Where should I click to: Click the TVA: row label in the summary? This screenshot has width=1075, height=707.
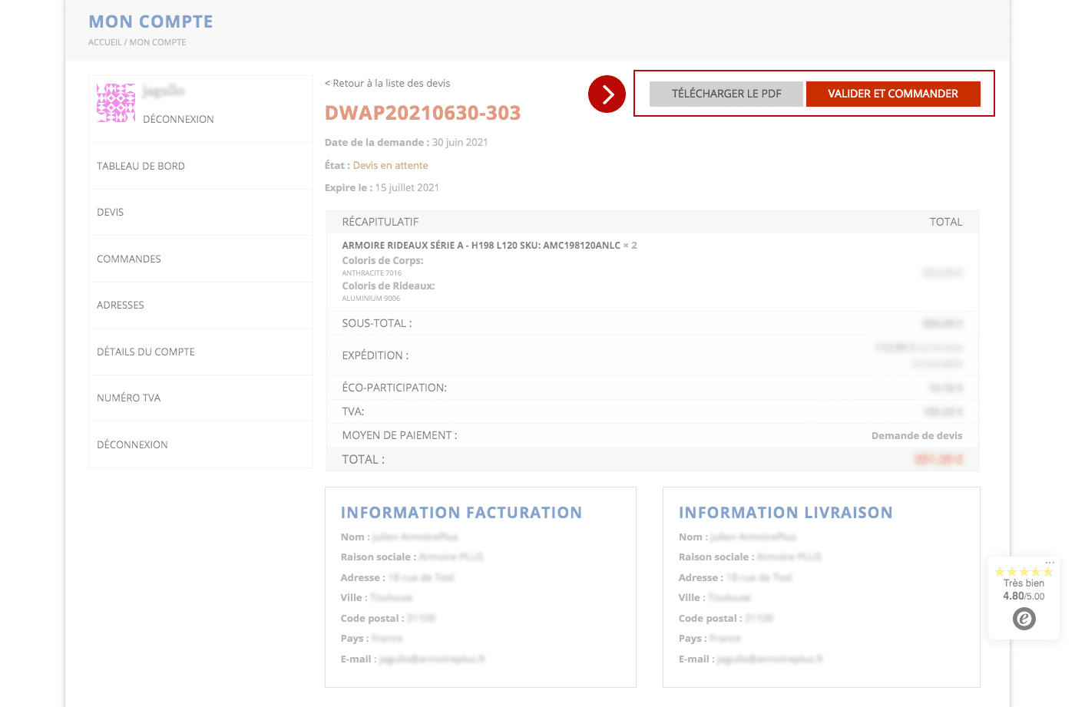point(353,411)
